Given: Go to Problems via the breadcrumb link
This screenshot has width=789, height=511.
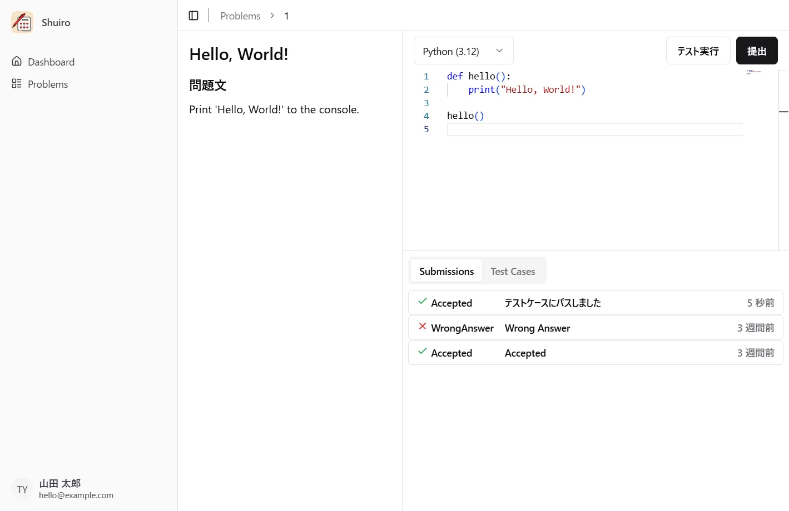Looking at the screenshot, I should point(240,16).
